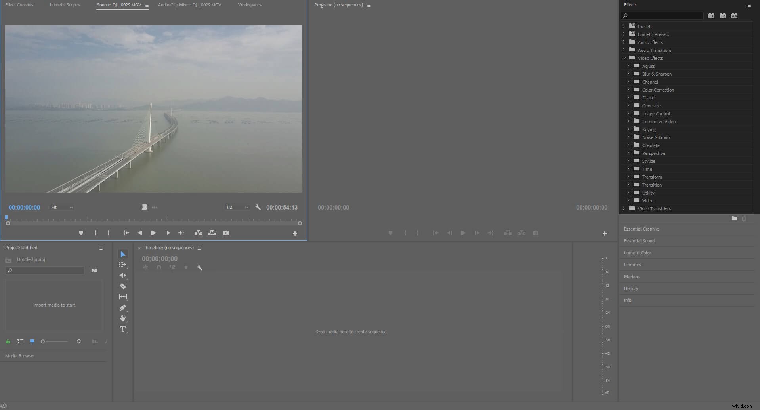Screen dimensions: 760x410
Task: Expand the Color Correction effects folder
Action: pos(628,90)
